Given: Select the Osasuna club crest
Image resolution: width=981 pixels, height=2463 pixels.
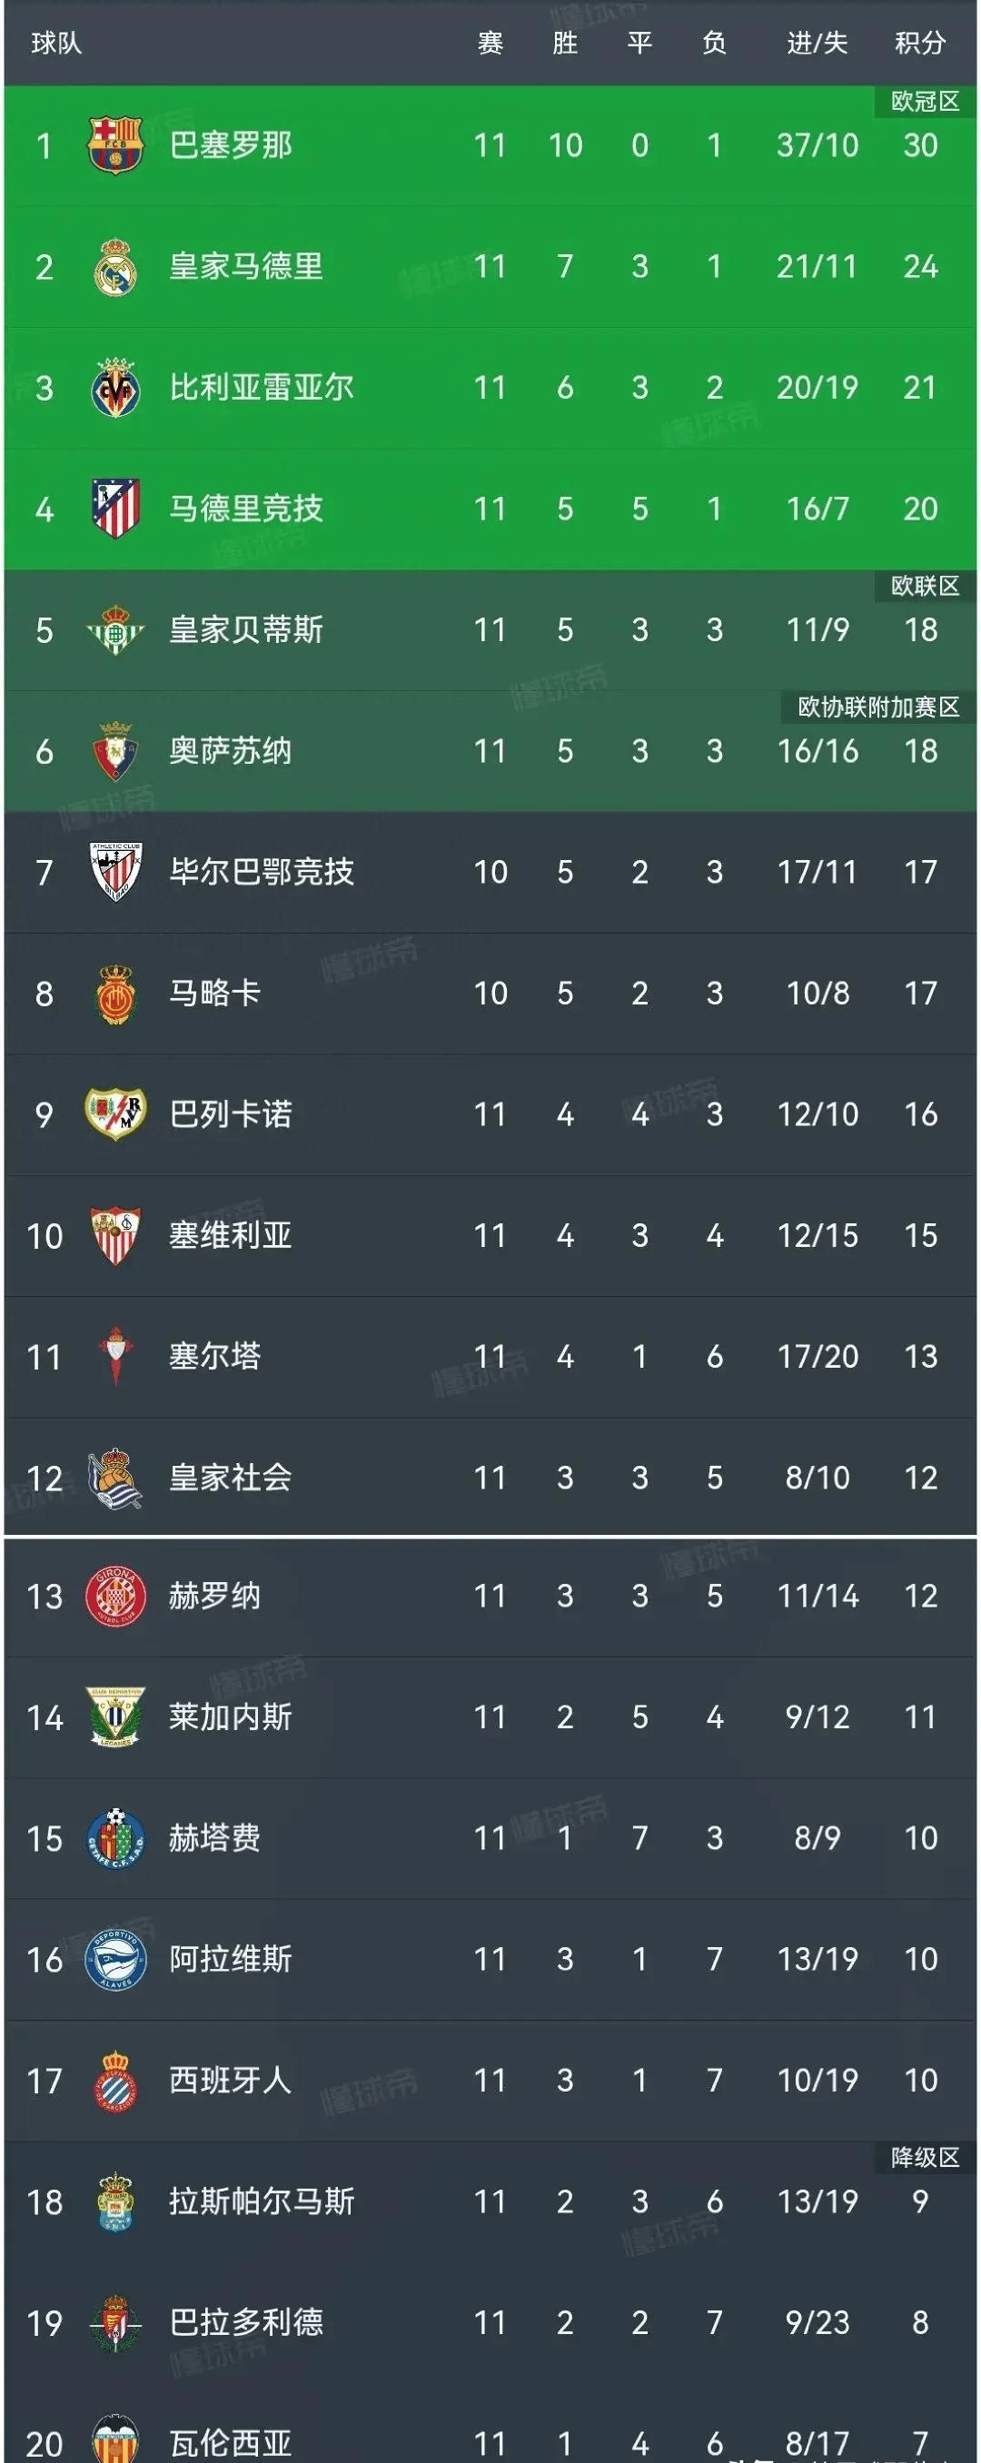Looking at the screenshot, I should (x=114, y=753).
